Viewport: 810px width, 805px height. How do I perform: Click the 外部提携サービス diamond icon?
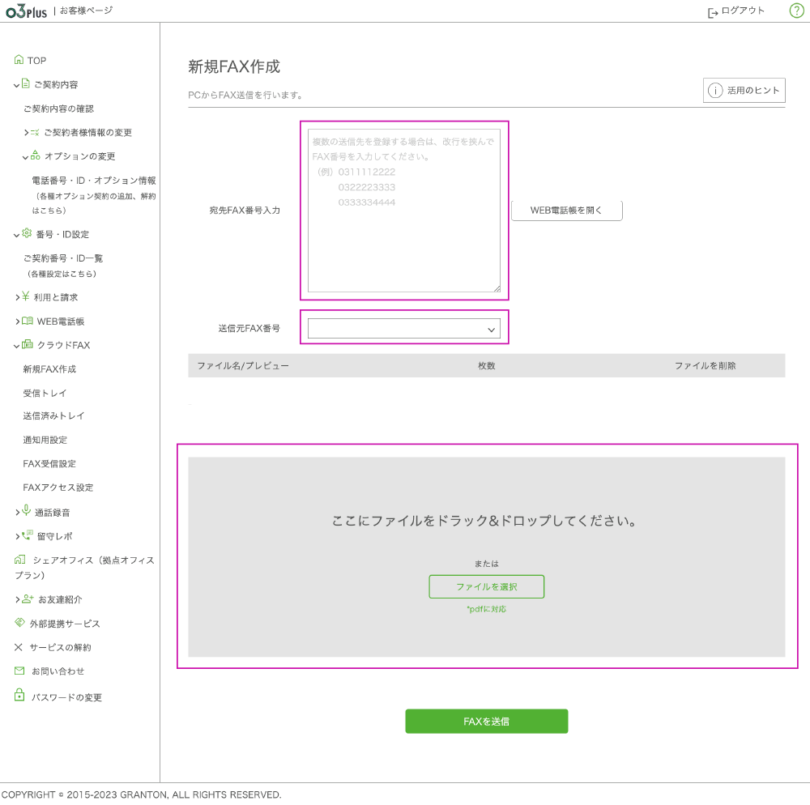19,622
